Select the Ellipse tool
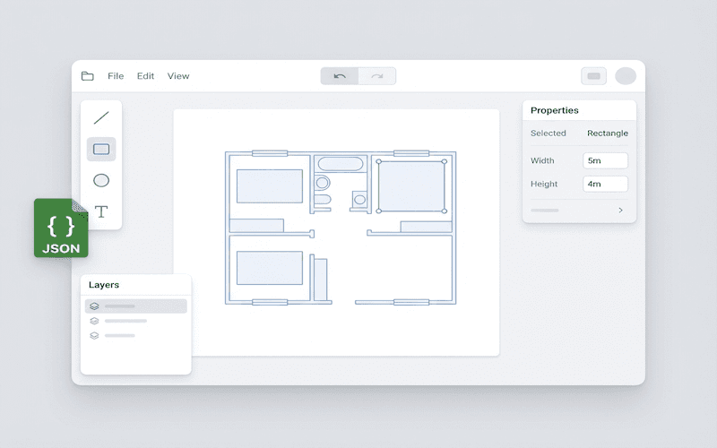This screenshot has width=717, height=448. pyautogui.click(x=101, y=181)
